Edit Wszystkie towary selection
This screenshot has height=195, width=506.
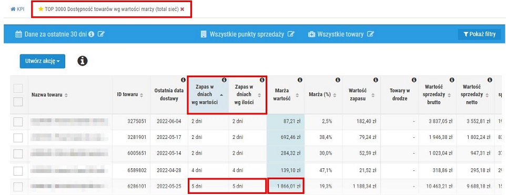[x=370, y=34]
